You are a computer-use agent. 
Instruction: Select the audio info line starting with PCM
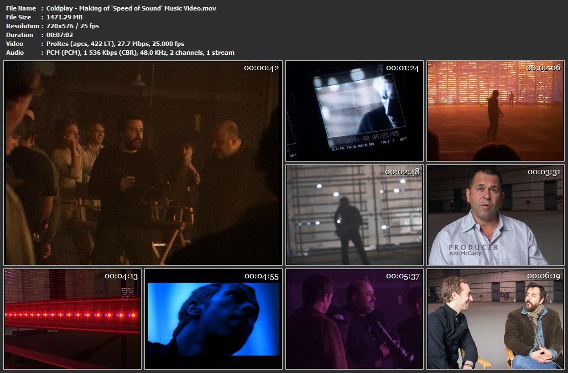pos(140,53)
